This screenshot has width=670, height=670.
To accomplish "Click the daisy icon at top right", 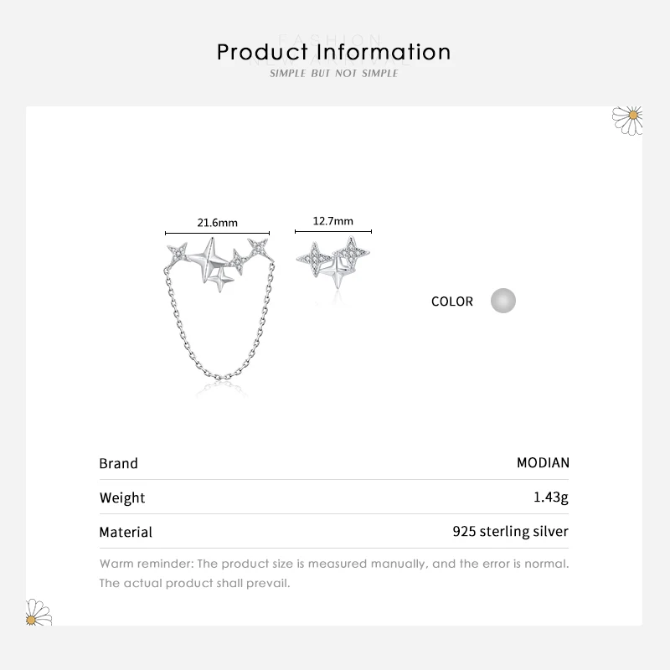I will point(628,118).
